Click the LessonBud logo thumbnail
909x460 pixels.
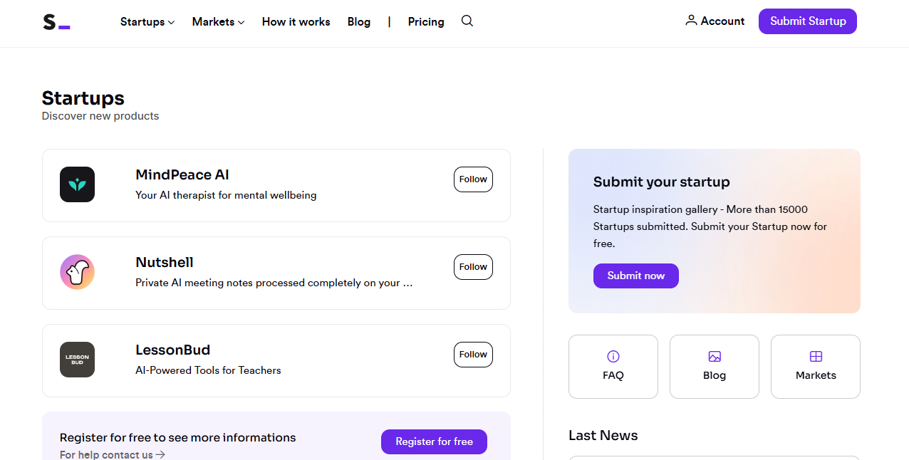click(77, 360)
